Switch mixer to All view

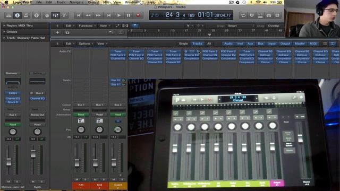[209, 44]
